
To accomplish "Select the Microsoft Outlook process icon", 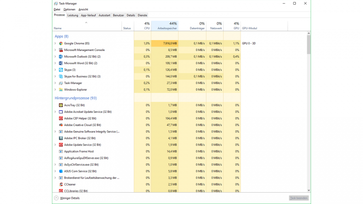I will coord(61,57).
